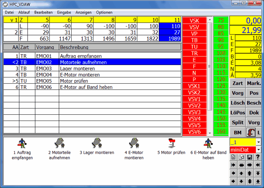This screenshot has height=188, width=264.
Task: Click the new blank document icon
Action: (x=233, y=157)
